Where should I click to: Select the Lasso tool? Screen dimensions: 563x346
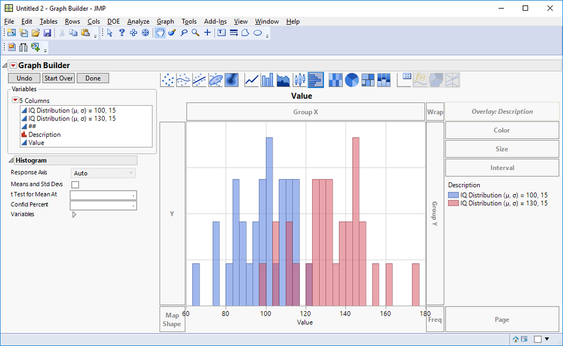coord(184,33)
